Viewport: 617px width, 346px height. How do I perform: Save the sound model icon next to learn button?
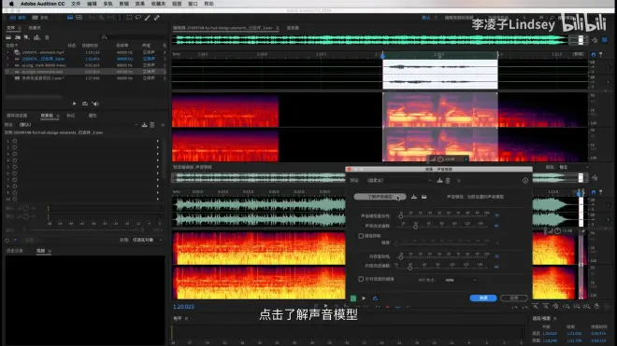tap(414, 197)
